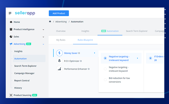
Task: Open History in sidebar
Action: click(18, 88)
